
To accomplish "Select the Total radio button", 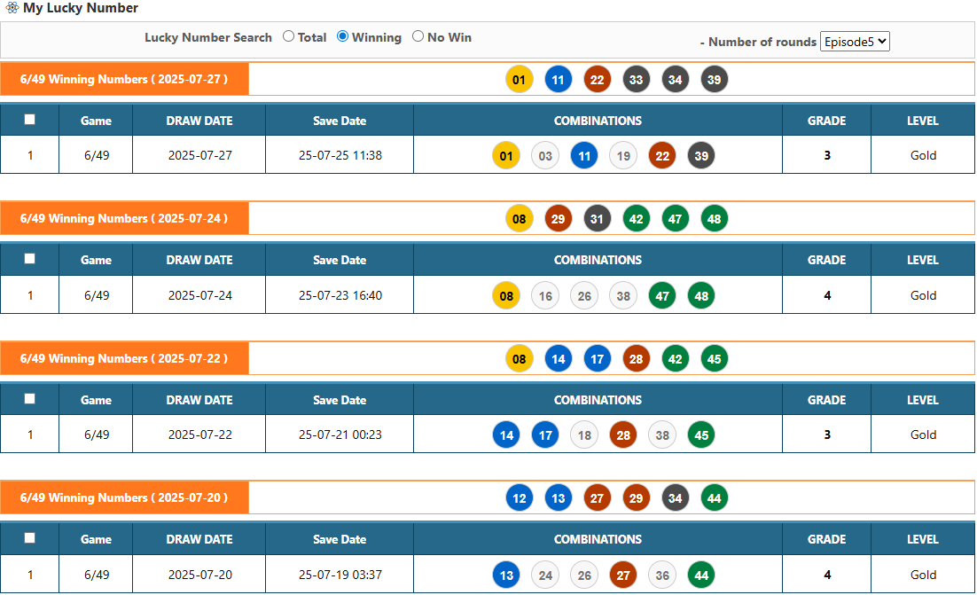I will (288, 37).
